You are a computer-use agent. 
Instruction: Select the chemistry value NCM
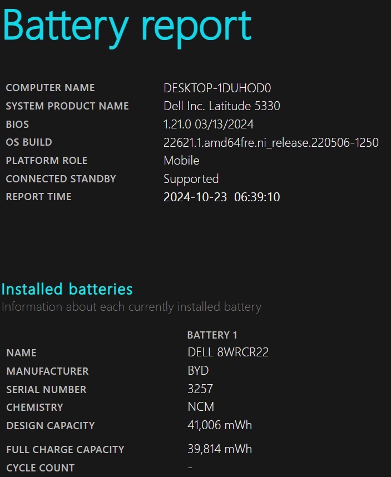pos(201,407)
